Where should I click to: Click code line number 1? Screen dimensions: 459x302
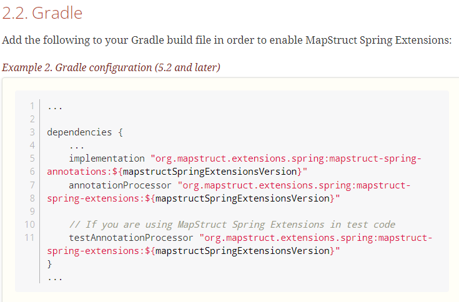[x=32, y=106]
